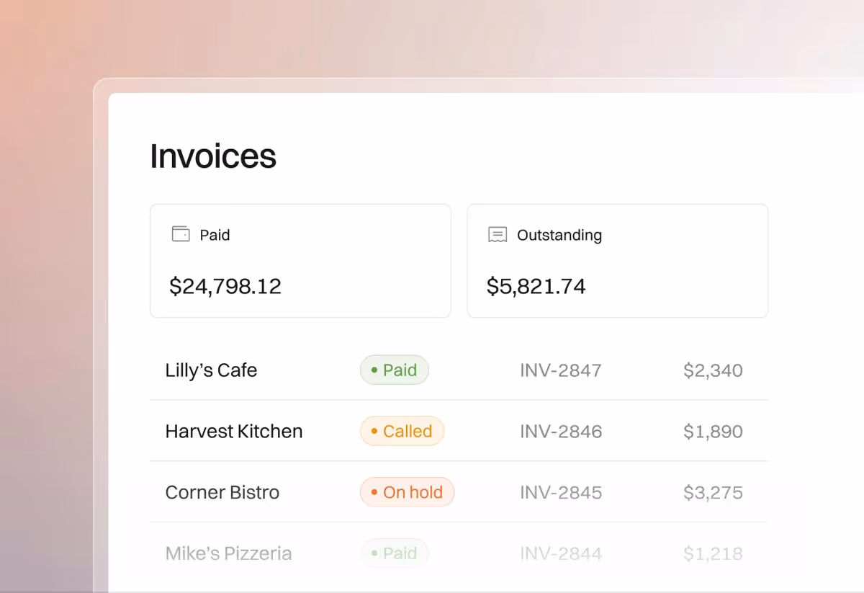Select the Mike's Pizzeria row
The image size is (864, 593).
tap(461, 553)
